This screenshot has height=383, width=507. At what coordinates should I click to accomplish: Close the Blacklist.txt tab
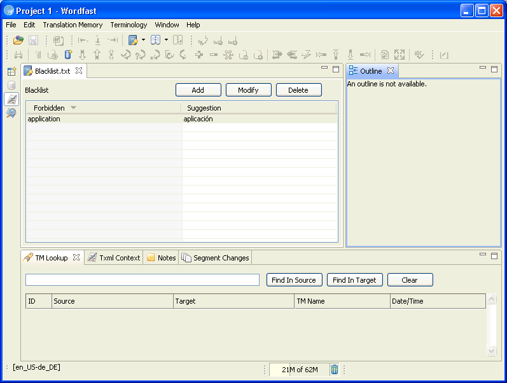[x=79, y=71]
